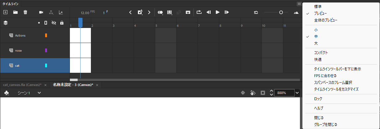Select 全体のプレビュー from the menu
This screenshot has height=129, width=380.
(x=326, y=20)
